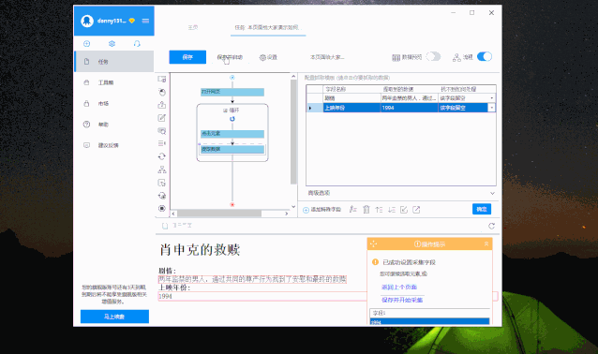Select the extract data step tool

tap(162, 105)
